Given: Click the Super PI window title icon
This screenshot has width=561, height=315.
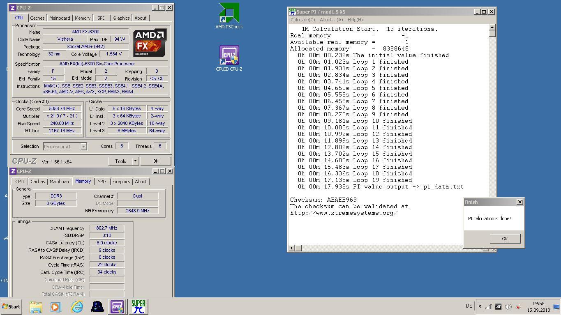Looking at the screenshot, I should pyautogui.click(x=292, y=11).
